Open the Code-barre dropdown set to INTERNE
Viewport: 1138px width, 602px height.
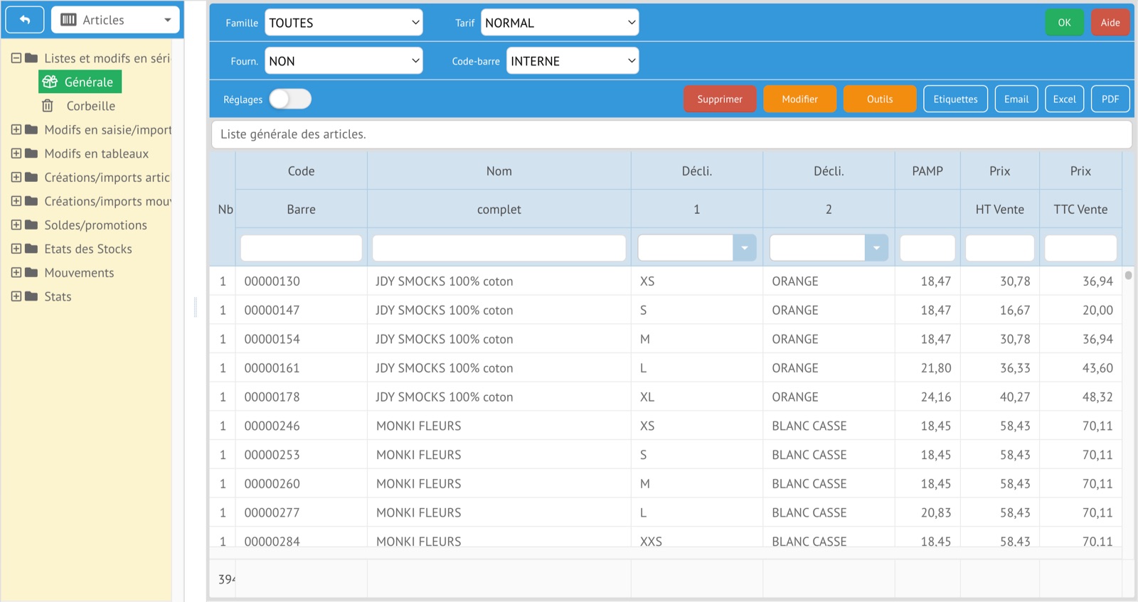[x=573, y=61]
